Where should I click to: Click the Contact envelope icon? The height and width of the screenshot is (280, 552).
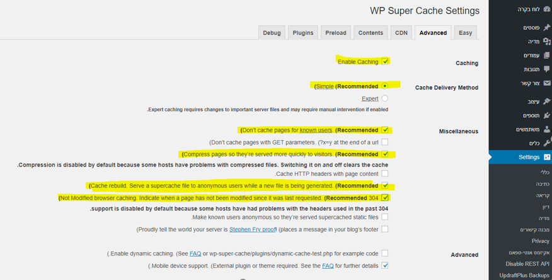(547, 83)
